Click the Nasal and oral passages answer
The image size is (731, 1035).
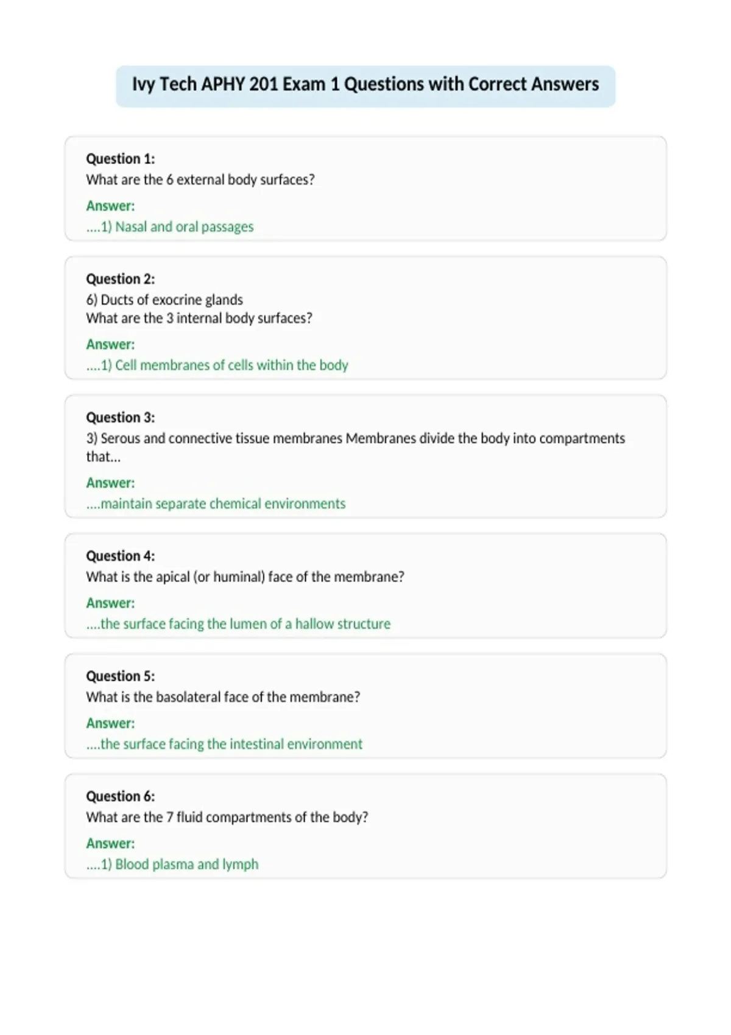tap(170, 226)
